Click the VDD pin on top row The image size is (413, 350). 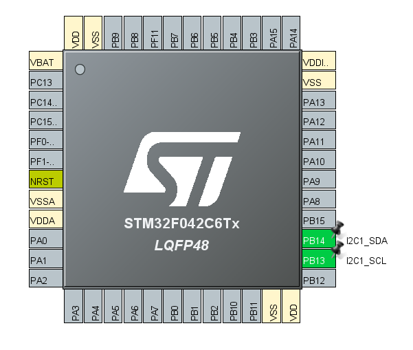74,33
